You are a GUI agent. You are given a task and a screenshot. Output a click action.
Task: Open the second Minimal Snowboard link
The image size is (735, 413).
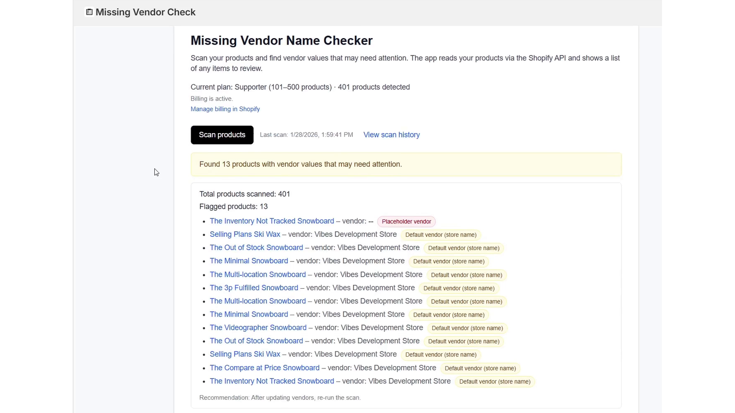(249, 315)
